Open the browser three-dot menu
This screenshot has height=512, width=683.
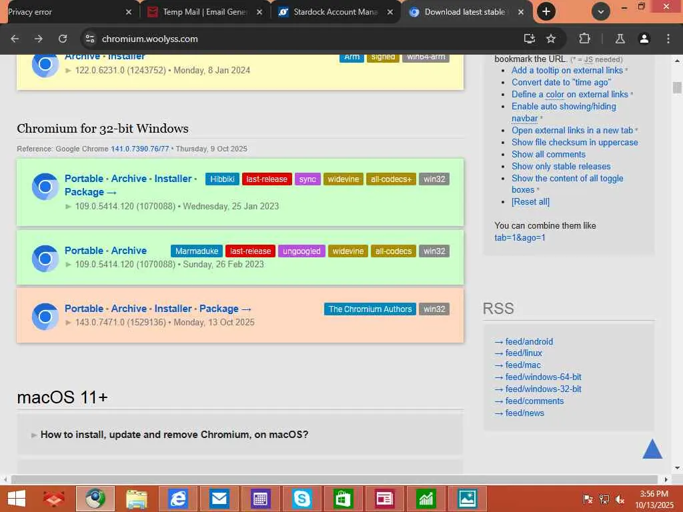[x=668, y=39]
